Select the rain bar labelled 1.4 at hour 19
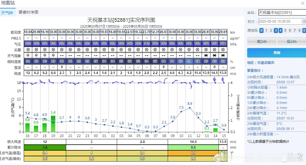 53,124
